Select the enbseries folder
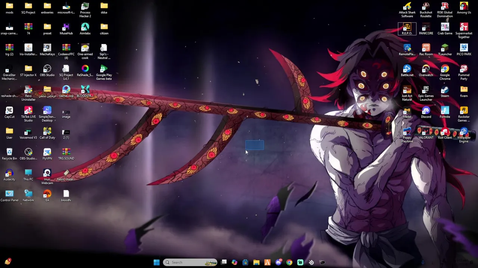Viewport: 478px width, 268px height. pos(47,8)
